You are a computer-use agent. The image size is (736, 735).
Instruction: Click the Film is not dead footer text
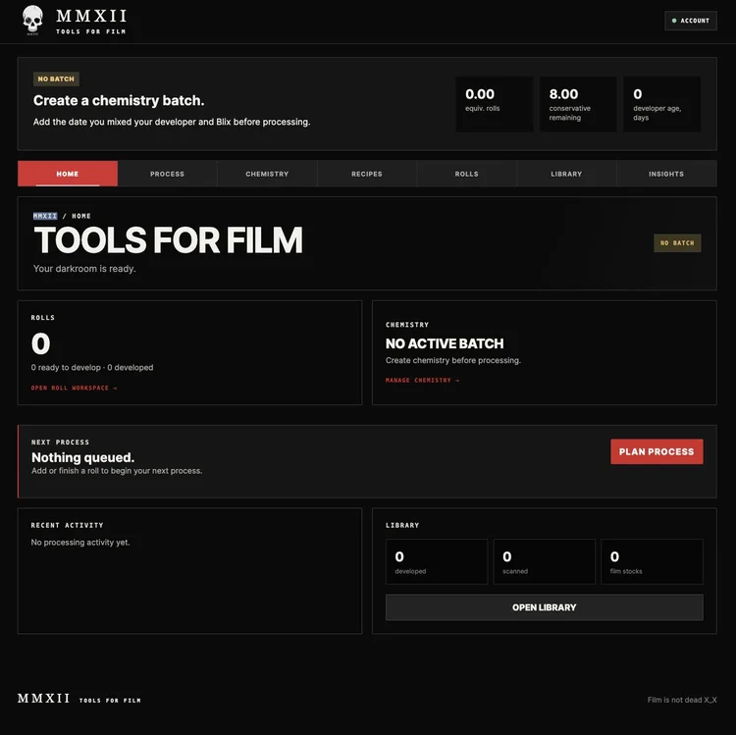click(682, 700)
